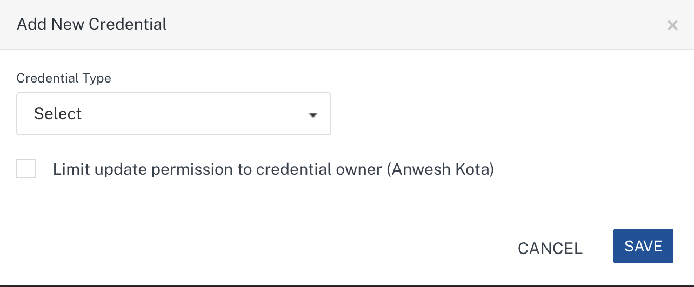
Task: Save the new credential
Action: [x=643, y=247]
